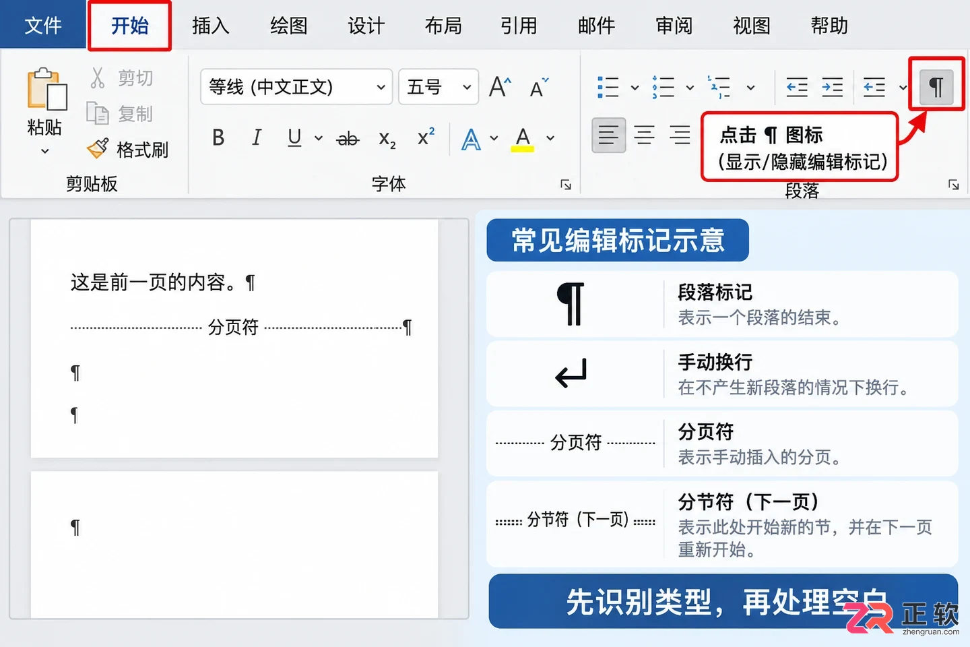The height and width of the screenshot is (647, 970).
Task: Click the increase indent icon
Action: (x=832, y=87)
